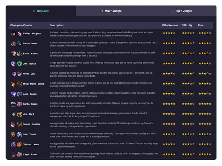Click the Thresh champion portrait icon
Viewport: 222px width, 166px height.
19,64
